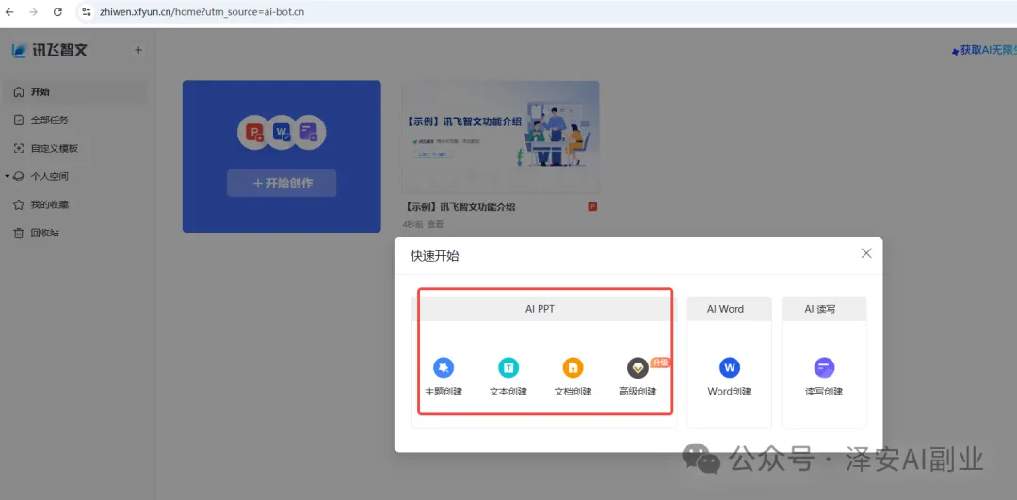Screen dimensions: 1017x500
Task: Expand the 个人空间 arrow
Action: point(7,176)
